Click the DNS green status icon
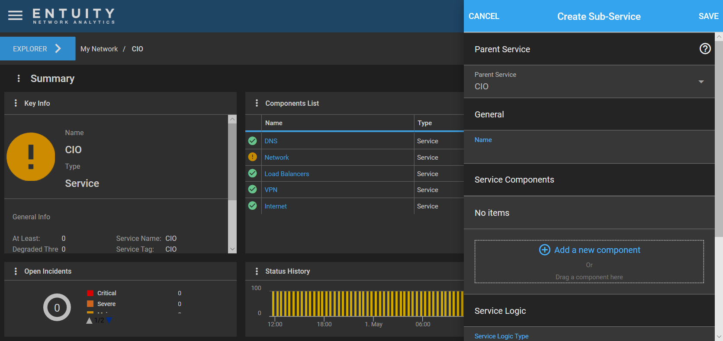Image resolution: width=723 pixels, height=341 pixels. (x=253, y=141)
